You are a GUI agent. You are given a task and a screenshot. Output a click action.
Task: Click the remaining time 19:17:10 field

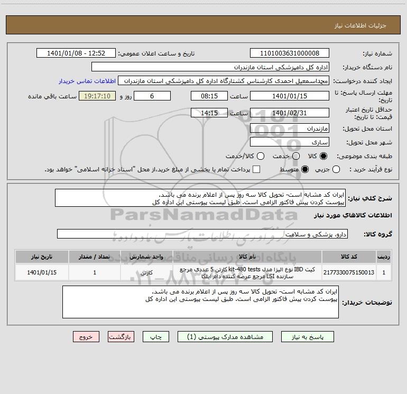pos(97,96)
